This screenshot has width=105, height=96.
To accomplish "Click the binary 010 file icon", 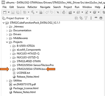I will [x=41, y=13].
